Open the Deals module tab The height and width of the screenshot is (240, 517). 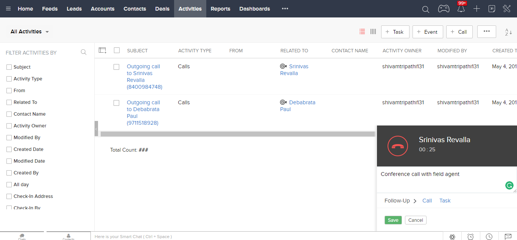point(162,9)
